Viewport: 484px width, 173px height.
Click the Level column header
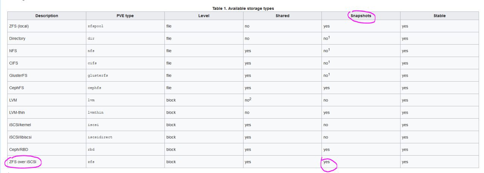(x=204, y=16)
